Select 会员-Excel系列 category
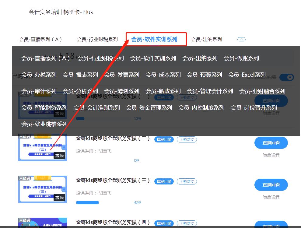The width and height of the screenshot is (301, 228). pyautogui.click(x=247, y=75)
